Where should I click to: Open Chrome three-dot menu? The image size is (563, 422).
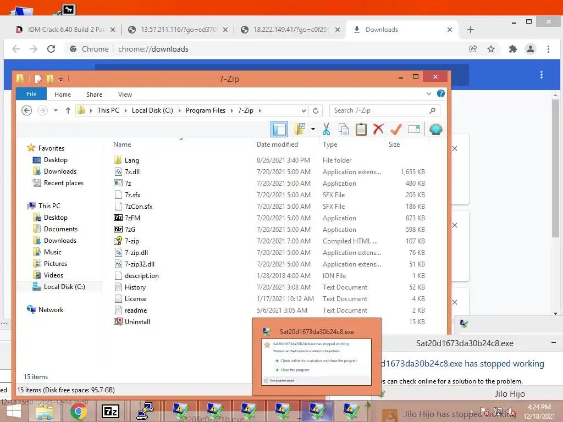click(x=548, y=49)
